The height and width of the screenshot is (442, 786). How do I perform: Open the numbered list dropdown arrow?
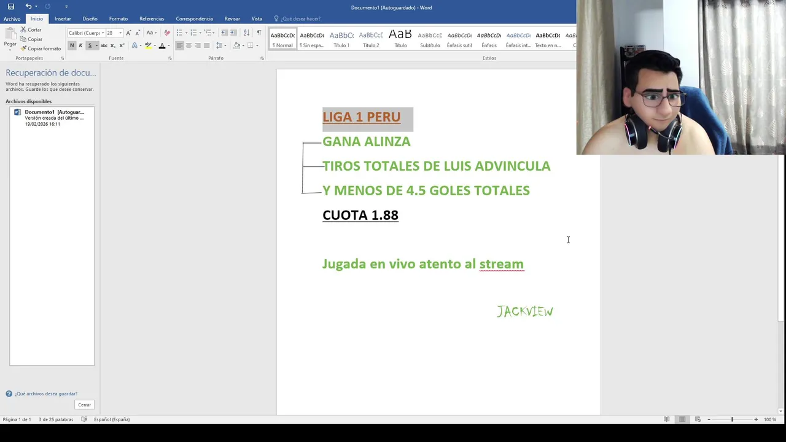(200, 33)
